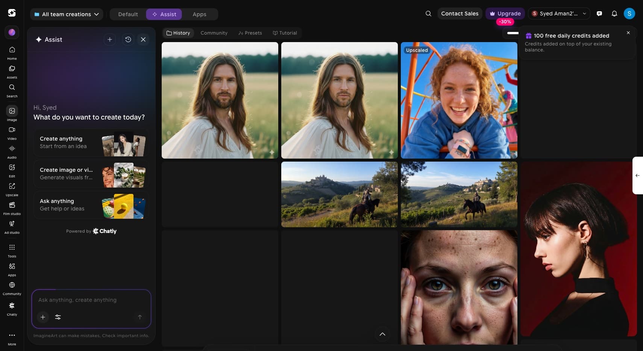Select the Community tab
Viewport: 643px width, 351px height.
point(214,33)
